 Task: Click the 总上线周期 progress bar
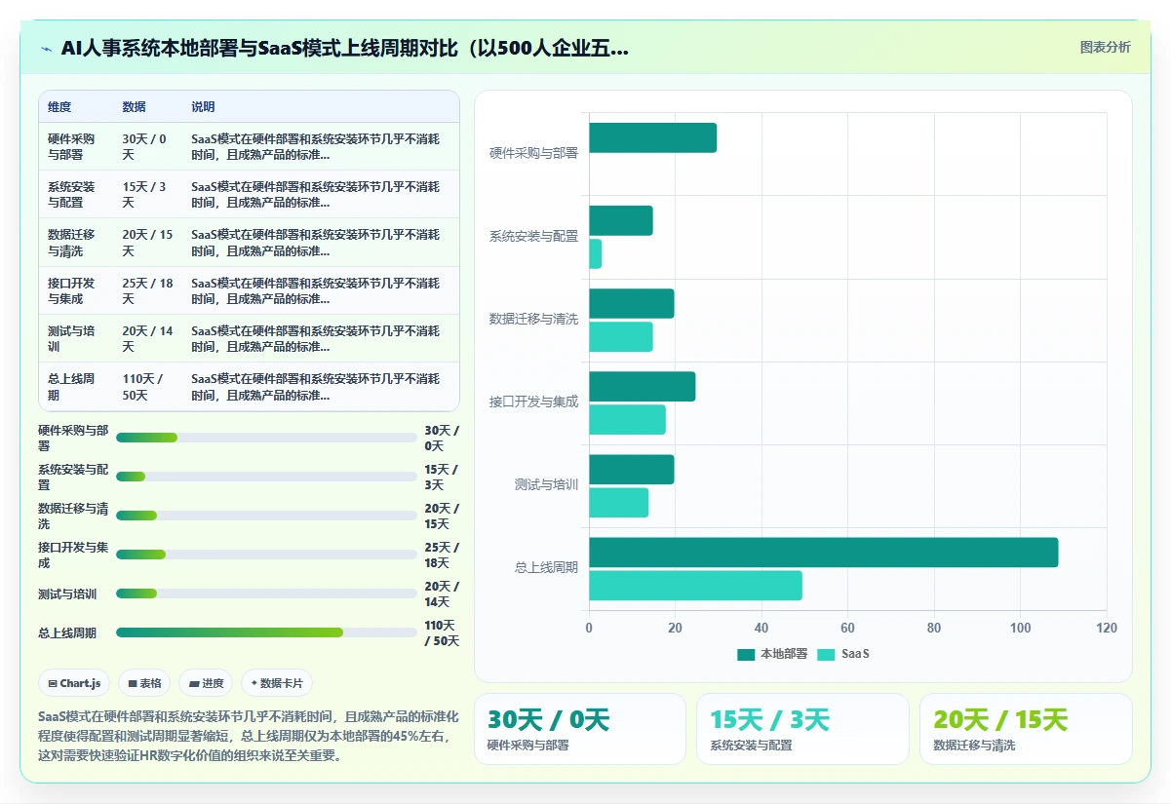266,632
